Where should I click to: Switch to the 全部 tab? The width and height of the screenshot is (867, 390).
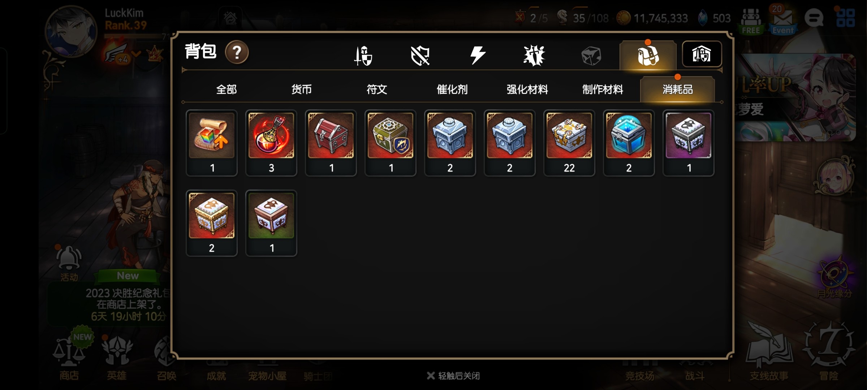click(227, 89)
